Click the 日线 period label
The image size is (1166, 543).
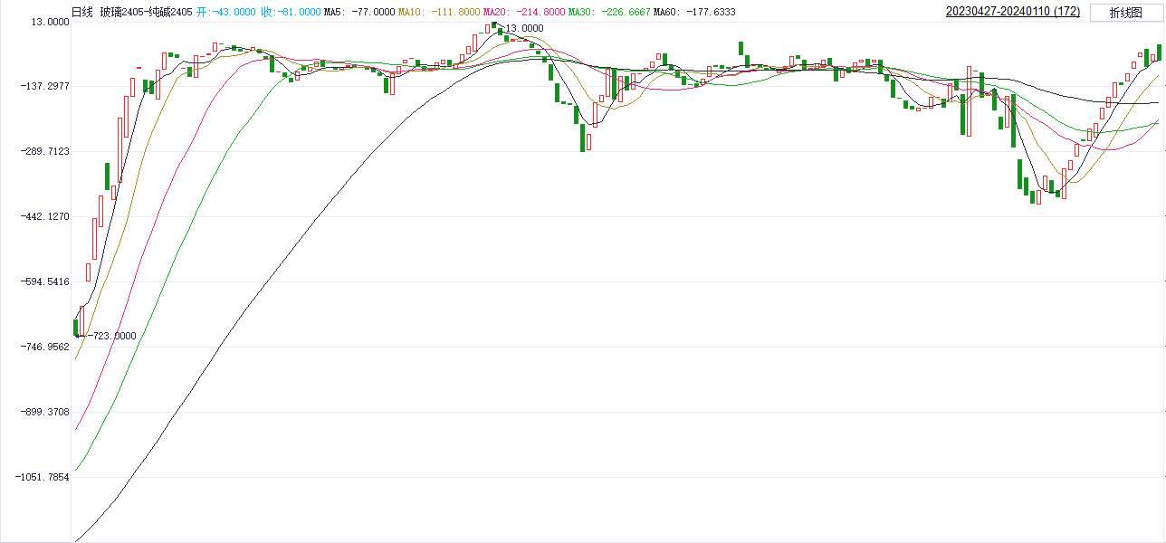point(82,12)
